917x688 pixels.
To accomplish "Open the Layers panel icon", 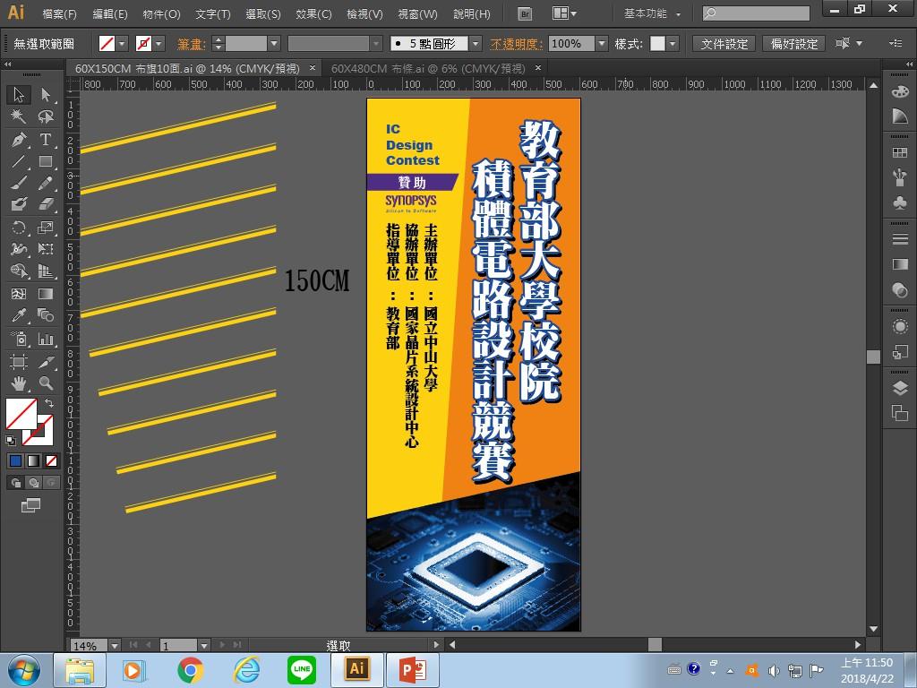I will click(x=900, y=388).
